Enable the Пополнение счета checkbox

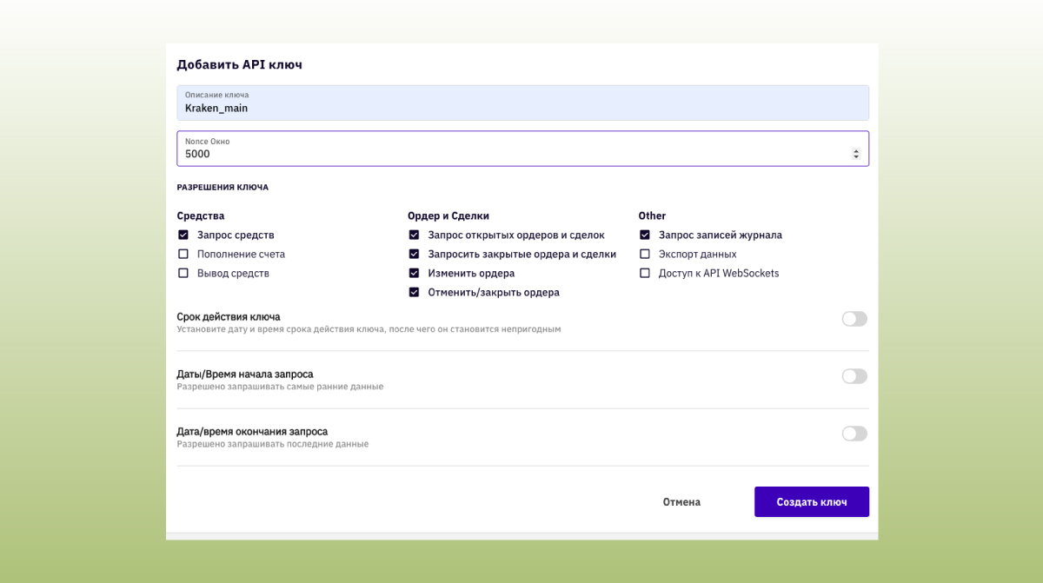tap(183, 254)
